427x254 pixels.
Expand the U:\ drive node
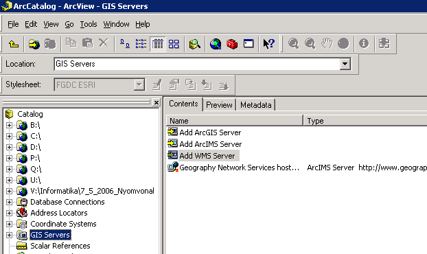[9, 181]
